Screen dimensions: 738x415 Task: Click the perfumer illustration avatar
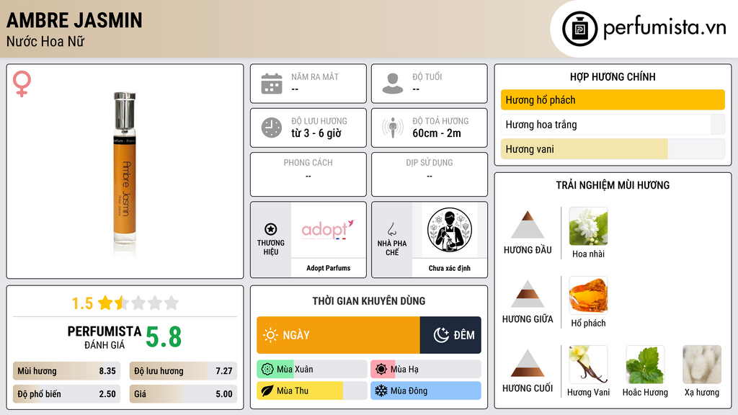click(450, 230)
